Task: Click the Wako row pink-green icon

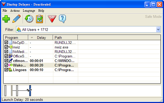Action: click(x=10, y=65)
